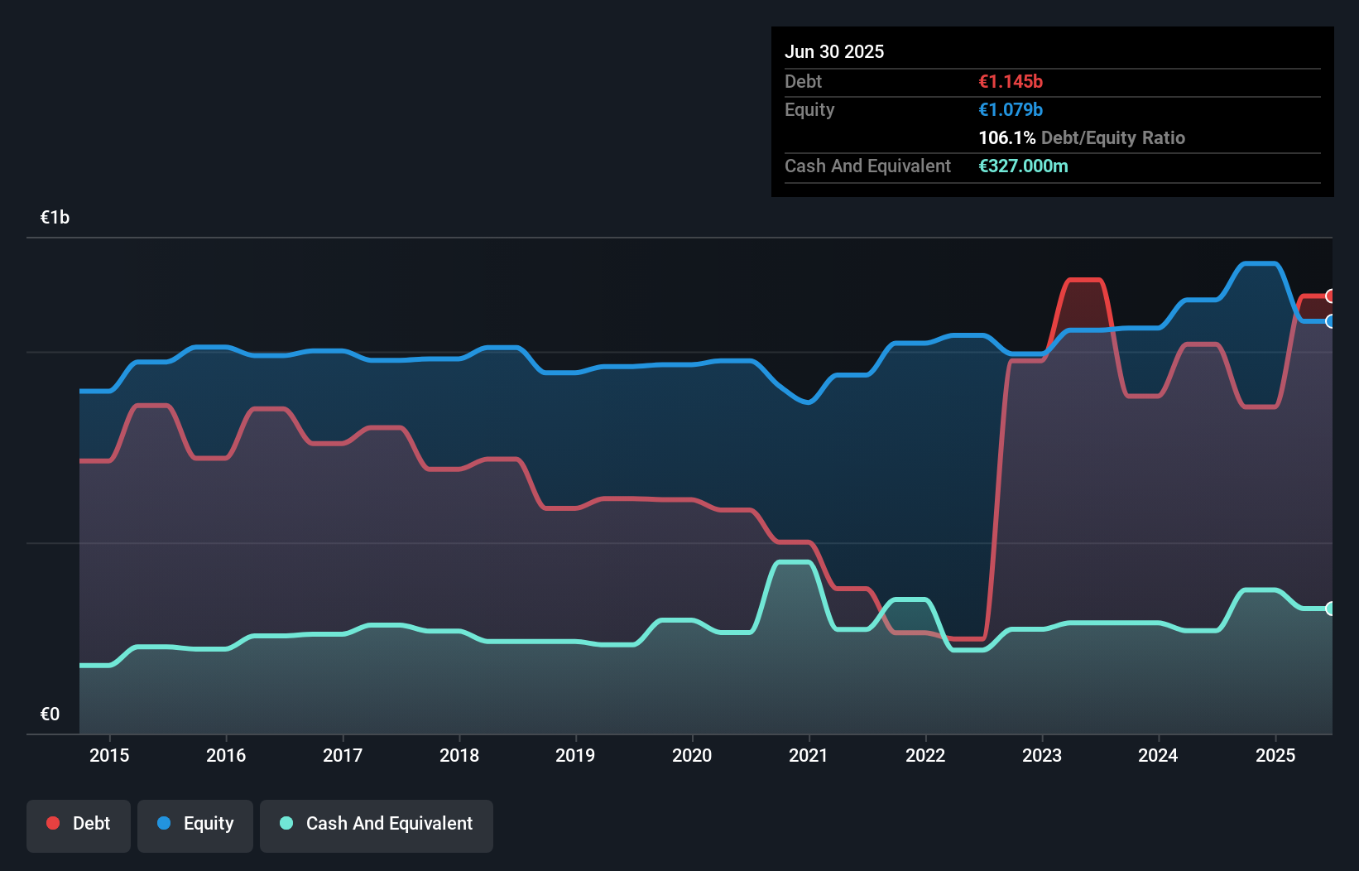The width and height of the screenshot is (1359, 871).
Task: Select the blue Equity endpoint marker on chart
Action: 1331,323
